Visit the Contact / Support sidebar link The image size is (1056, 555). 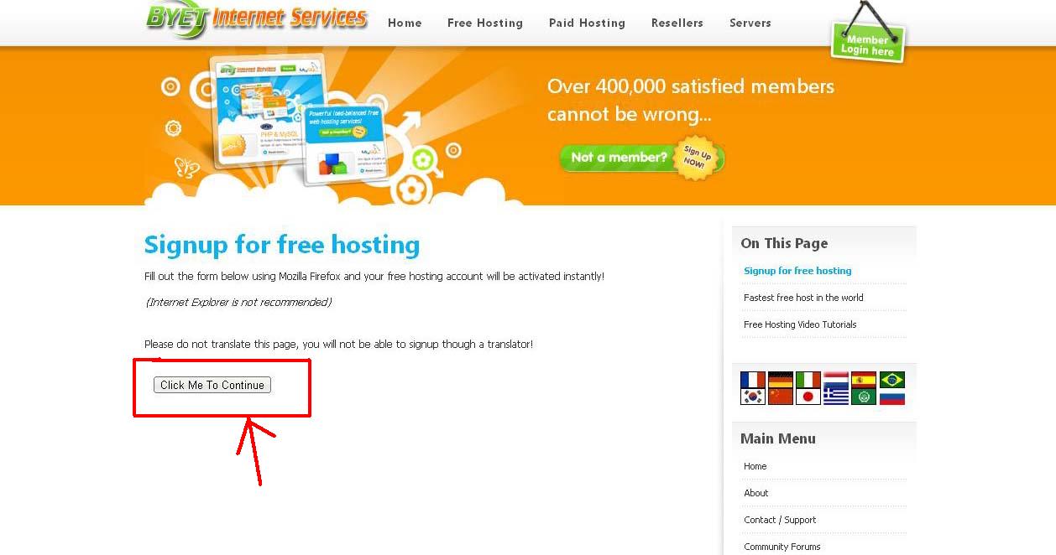[780, 520]
